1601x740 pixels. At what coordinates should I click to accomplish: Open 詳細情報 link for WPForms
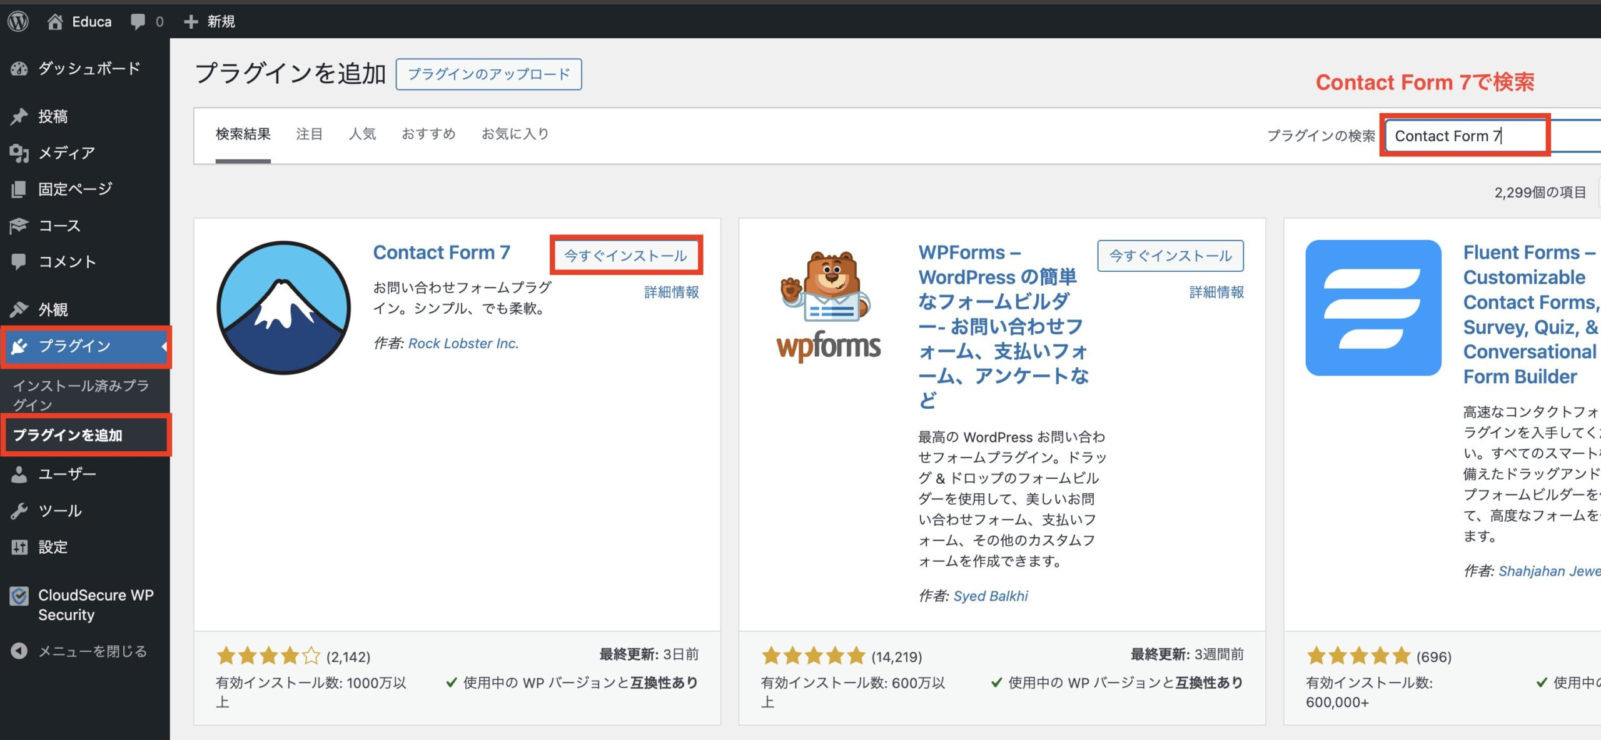point(1216,292)
